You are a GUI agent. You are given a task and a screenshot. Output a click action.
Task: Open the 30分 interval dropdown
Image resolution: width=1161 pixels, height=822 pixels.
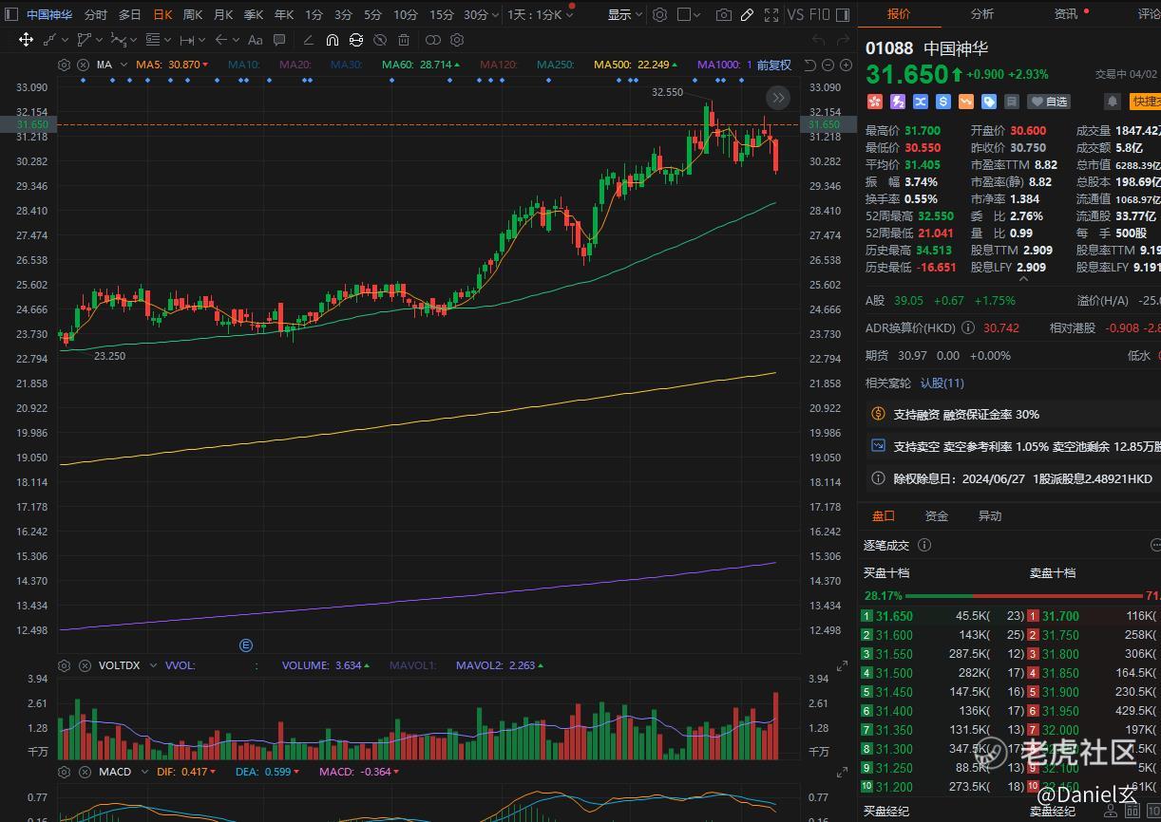[x=482, y=15]
